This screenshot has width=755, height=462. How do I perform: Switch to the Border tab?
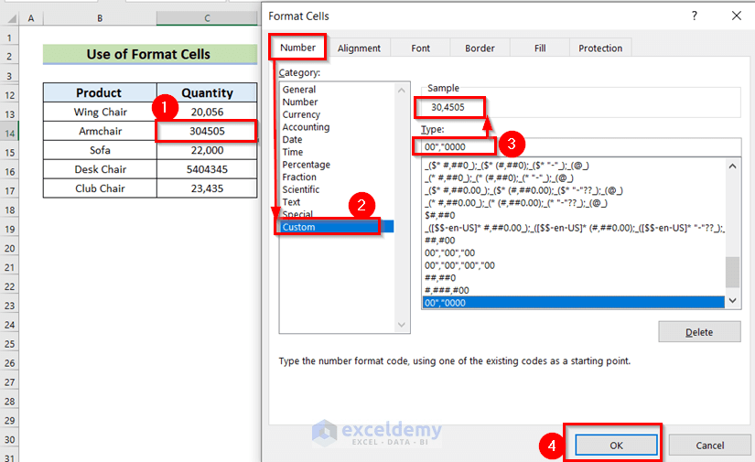click(480, 48)
